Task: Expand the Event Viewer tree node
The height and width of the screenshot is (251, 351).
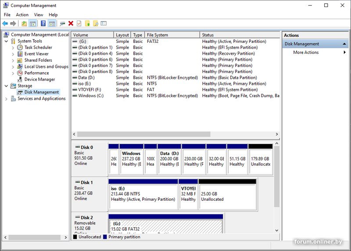Action: point(13,54)
